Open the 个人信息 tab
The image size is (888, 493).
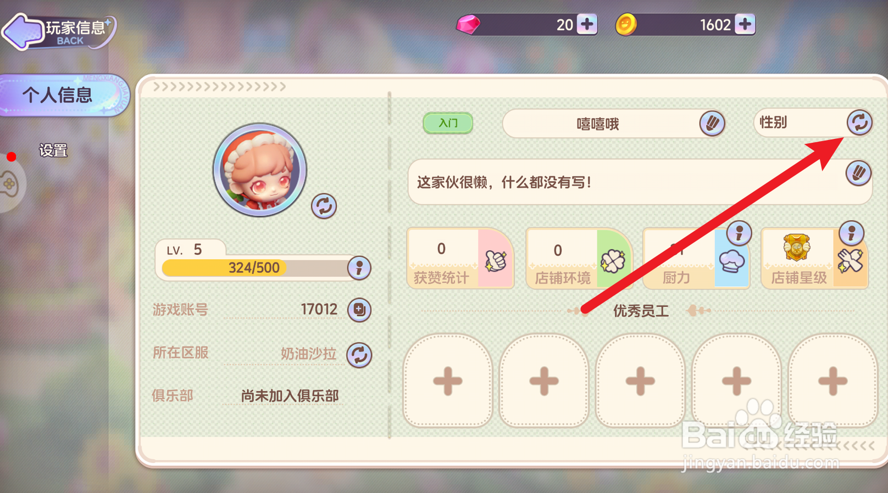point(64,95)
